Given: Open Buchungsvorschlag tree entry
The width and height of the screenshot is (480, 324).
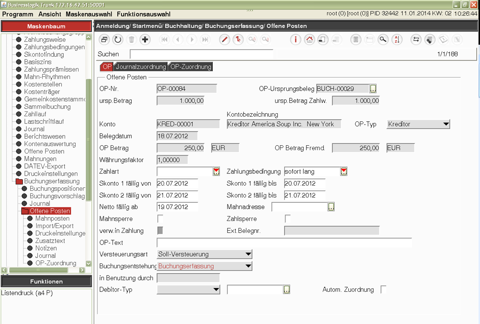Looking at the screenshot, I should pos(57,196).
